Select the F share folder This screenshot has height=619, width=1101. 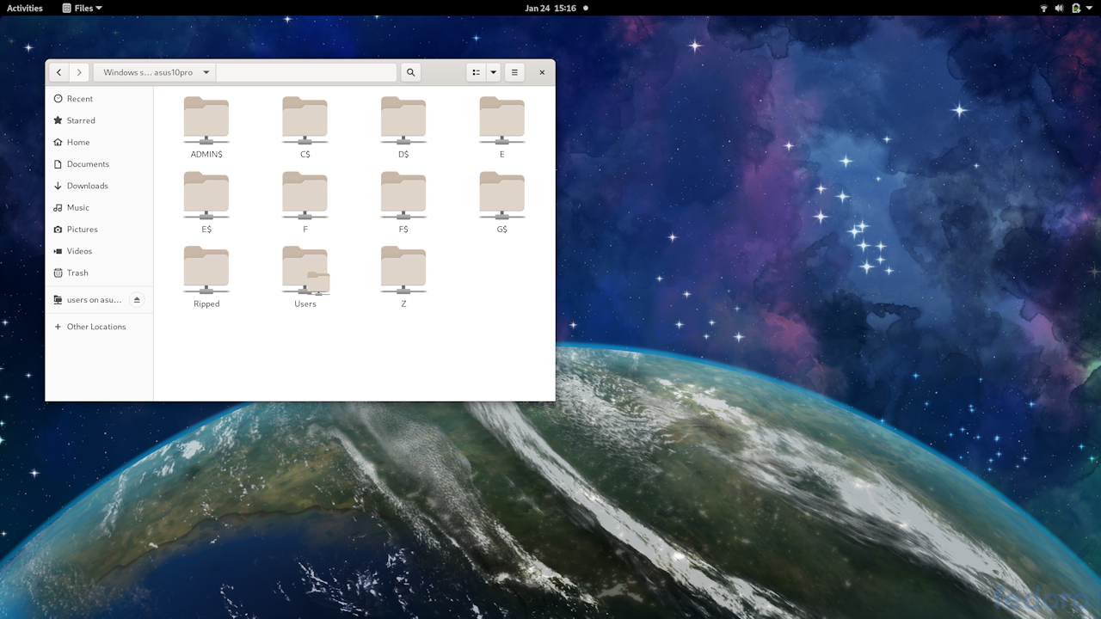tap(305, 202)
